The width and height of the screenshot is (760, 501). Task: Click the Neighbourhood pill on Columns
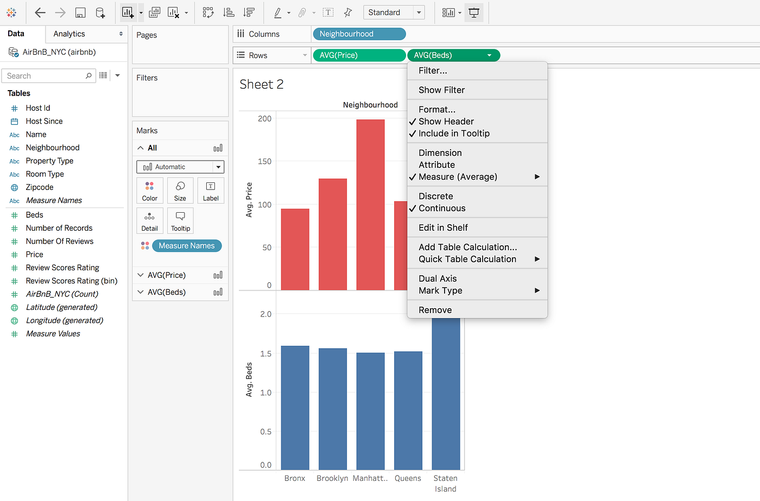pos(359,34)
